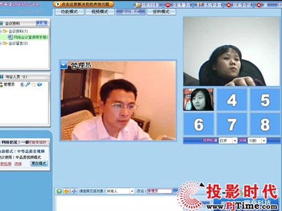This screenshot has height=211, width=282.
Task: Click the microphone icon next to 管理员
Action: pos(28,84)
